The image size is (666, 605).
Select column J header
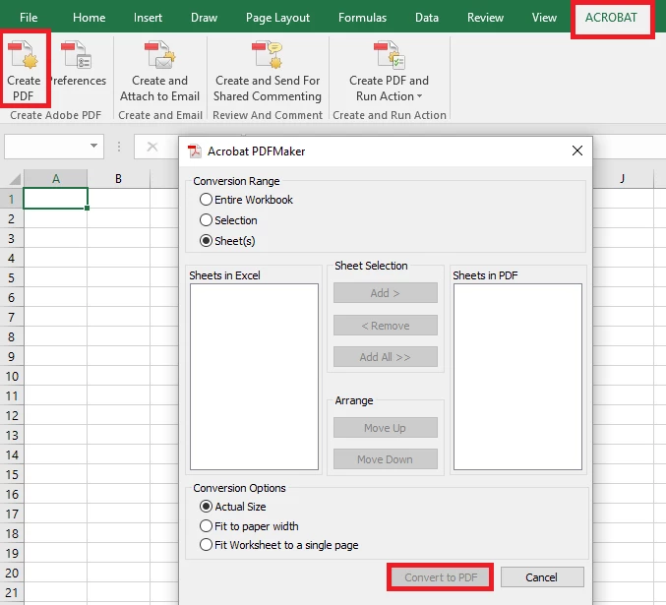coord(623,179)
